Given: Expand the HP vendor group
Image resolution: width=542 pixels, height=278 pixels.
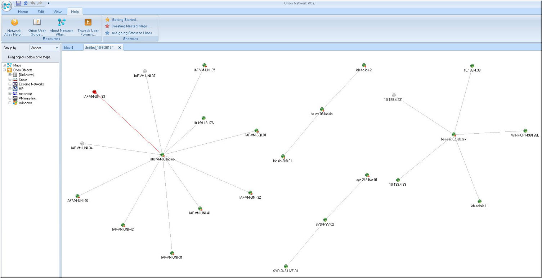Looking at the screenshot, I should (10, 89).
